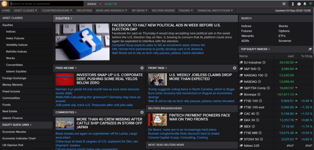Open the COUNTRIES/REGIONS dropdown menu
314x150 pixels.
(57, 10)
